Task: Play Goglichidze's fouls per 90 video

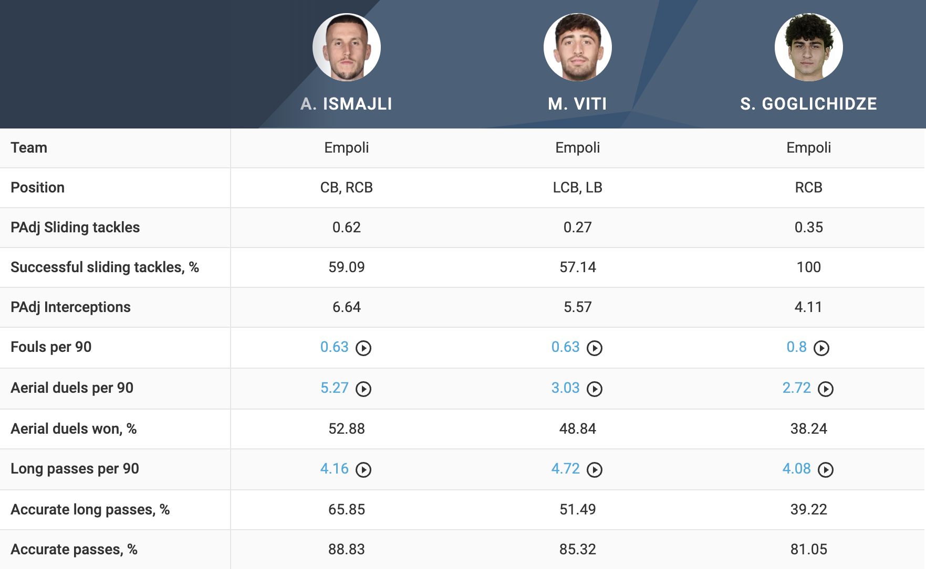Action: point(821,348)
